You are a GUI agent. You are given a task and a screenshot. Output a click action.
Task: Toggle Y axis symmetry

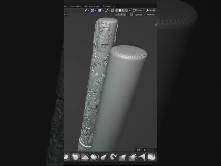coord(122,15)
